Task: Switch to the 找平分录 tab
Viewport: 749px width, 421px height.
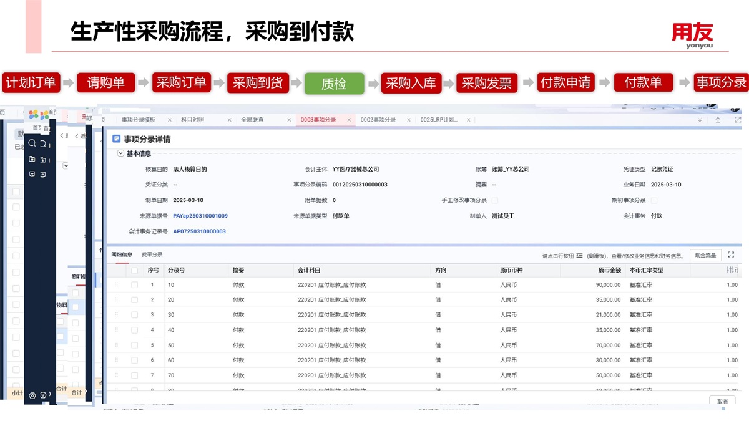Action: (x=152, y=254)
